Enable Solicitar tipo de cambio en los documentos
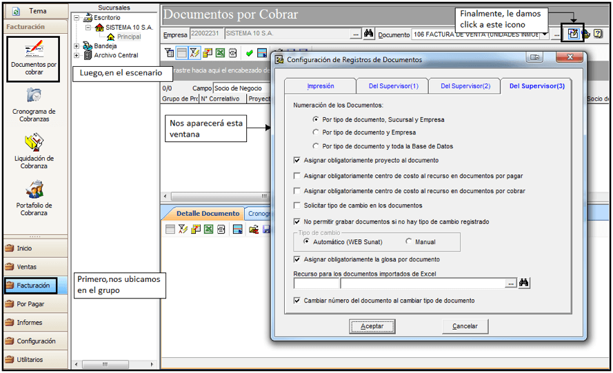The image size is (613, 373). tap(297, 205)
